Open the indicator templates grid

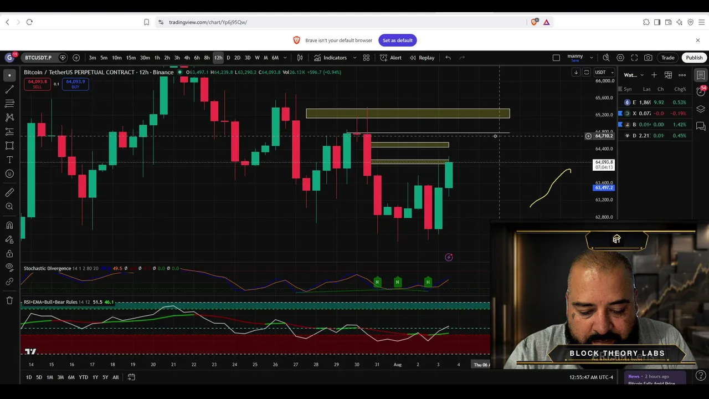point(366,58)
